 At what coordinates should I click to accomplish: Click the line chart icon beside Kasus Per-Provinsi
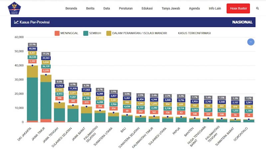[x=16, y=22]
